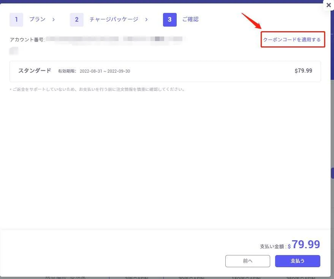Select the ご確認 step label
334x279 pixels.
(x=190, y=19)
